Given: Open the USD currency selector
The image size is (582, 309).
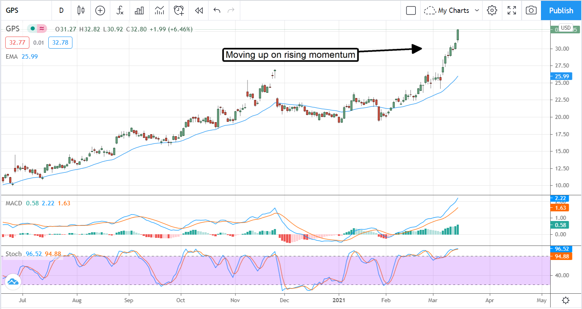Looking at the screenshot, I should [566, 28].
